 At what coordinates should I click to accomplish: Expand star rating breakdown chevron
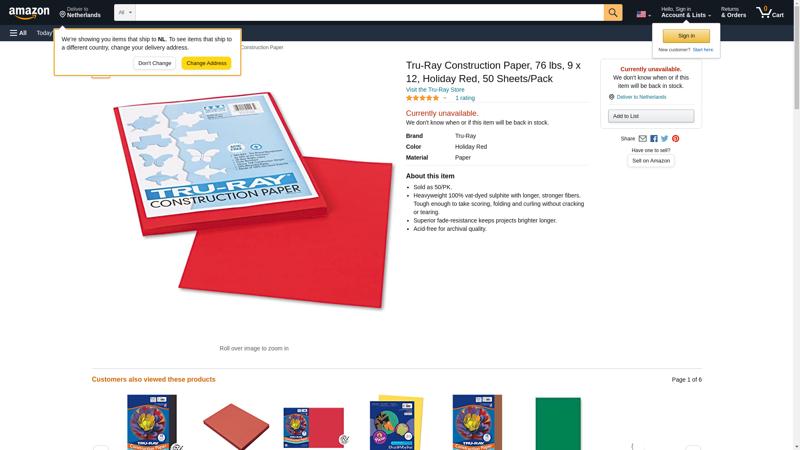point(445,98)
